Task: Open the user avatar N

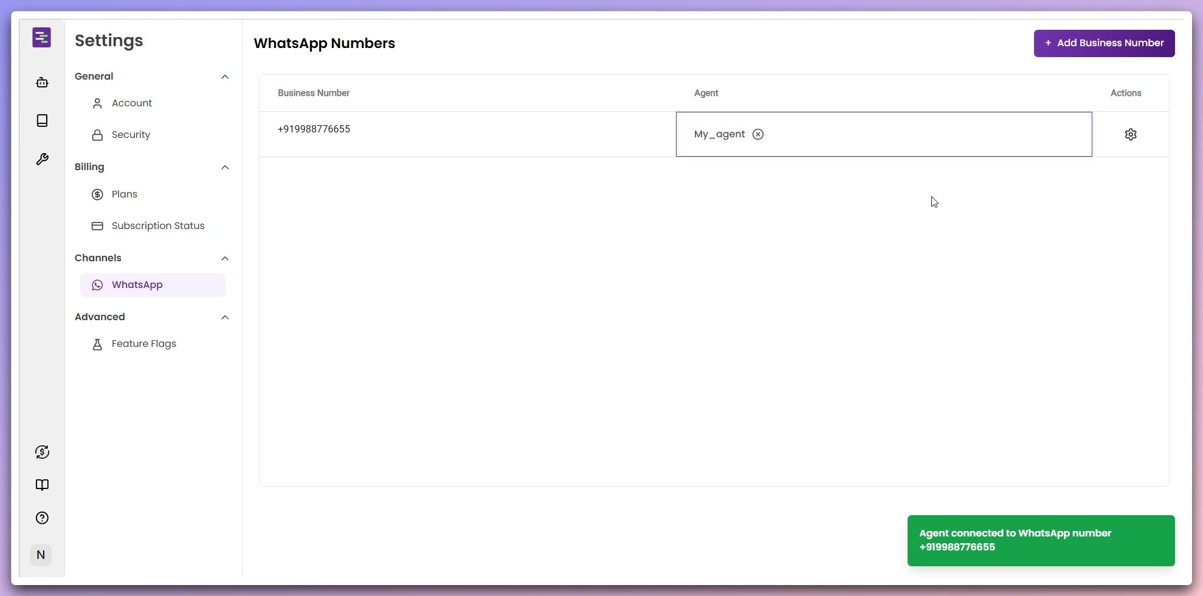Action: (x=41, y=555)
